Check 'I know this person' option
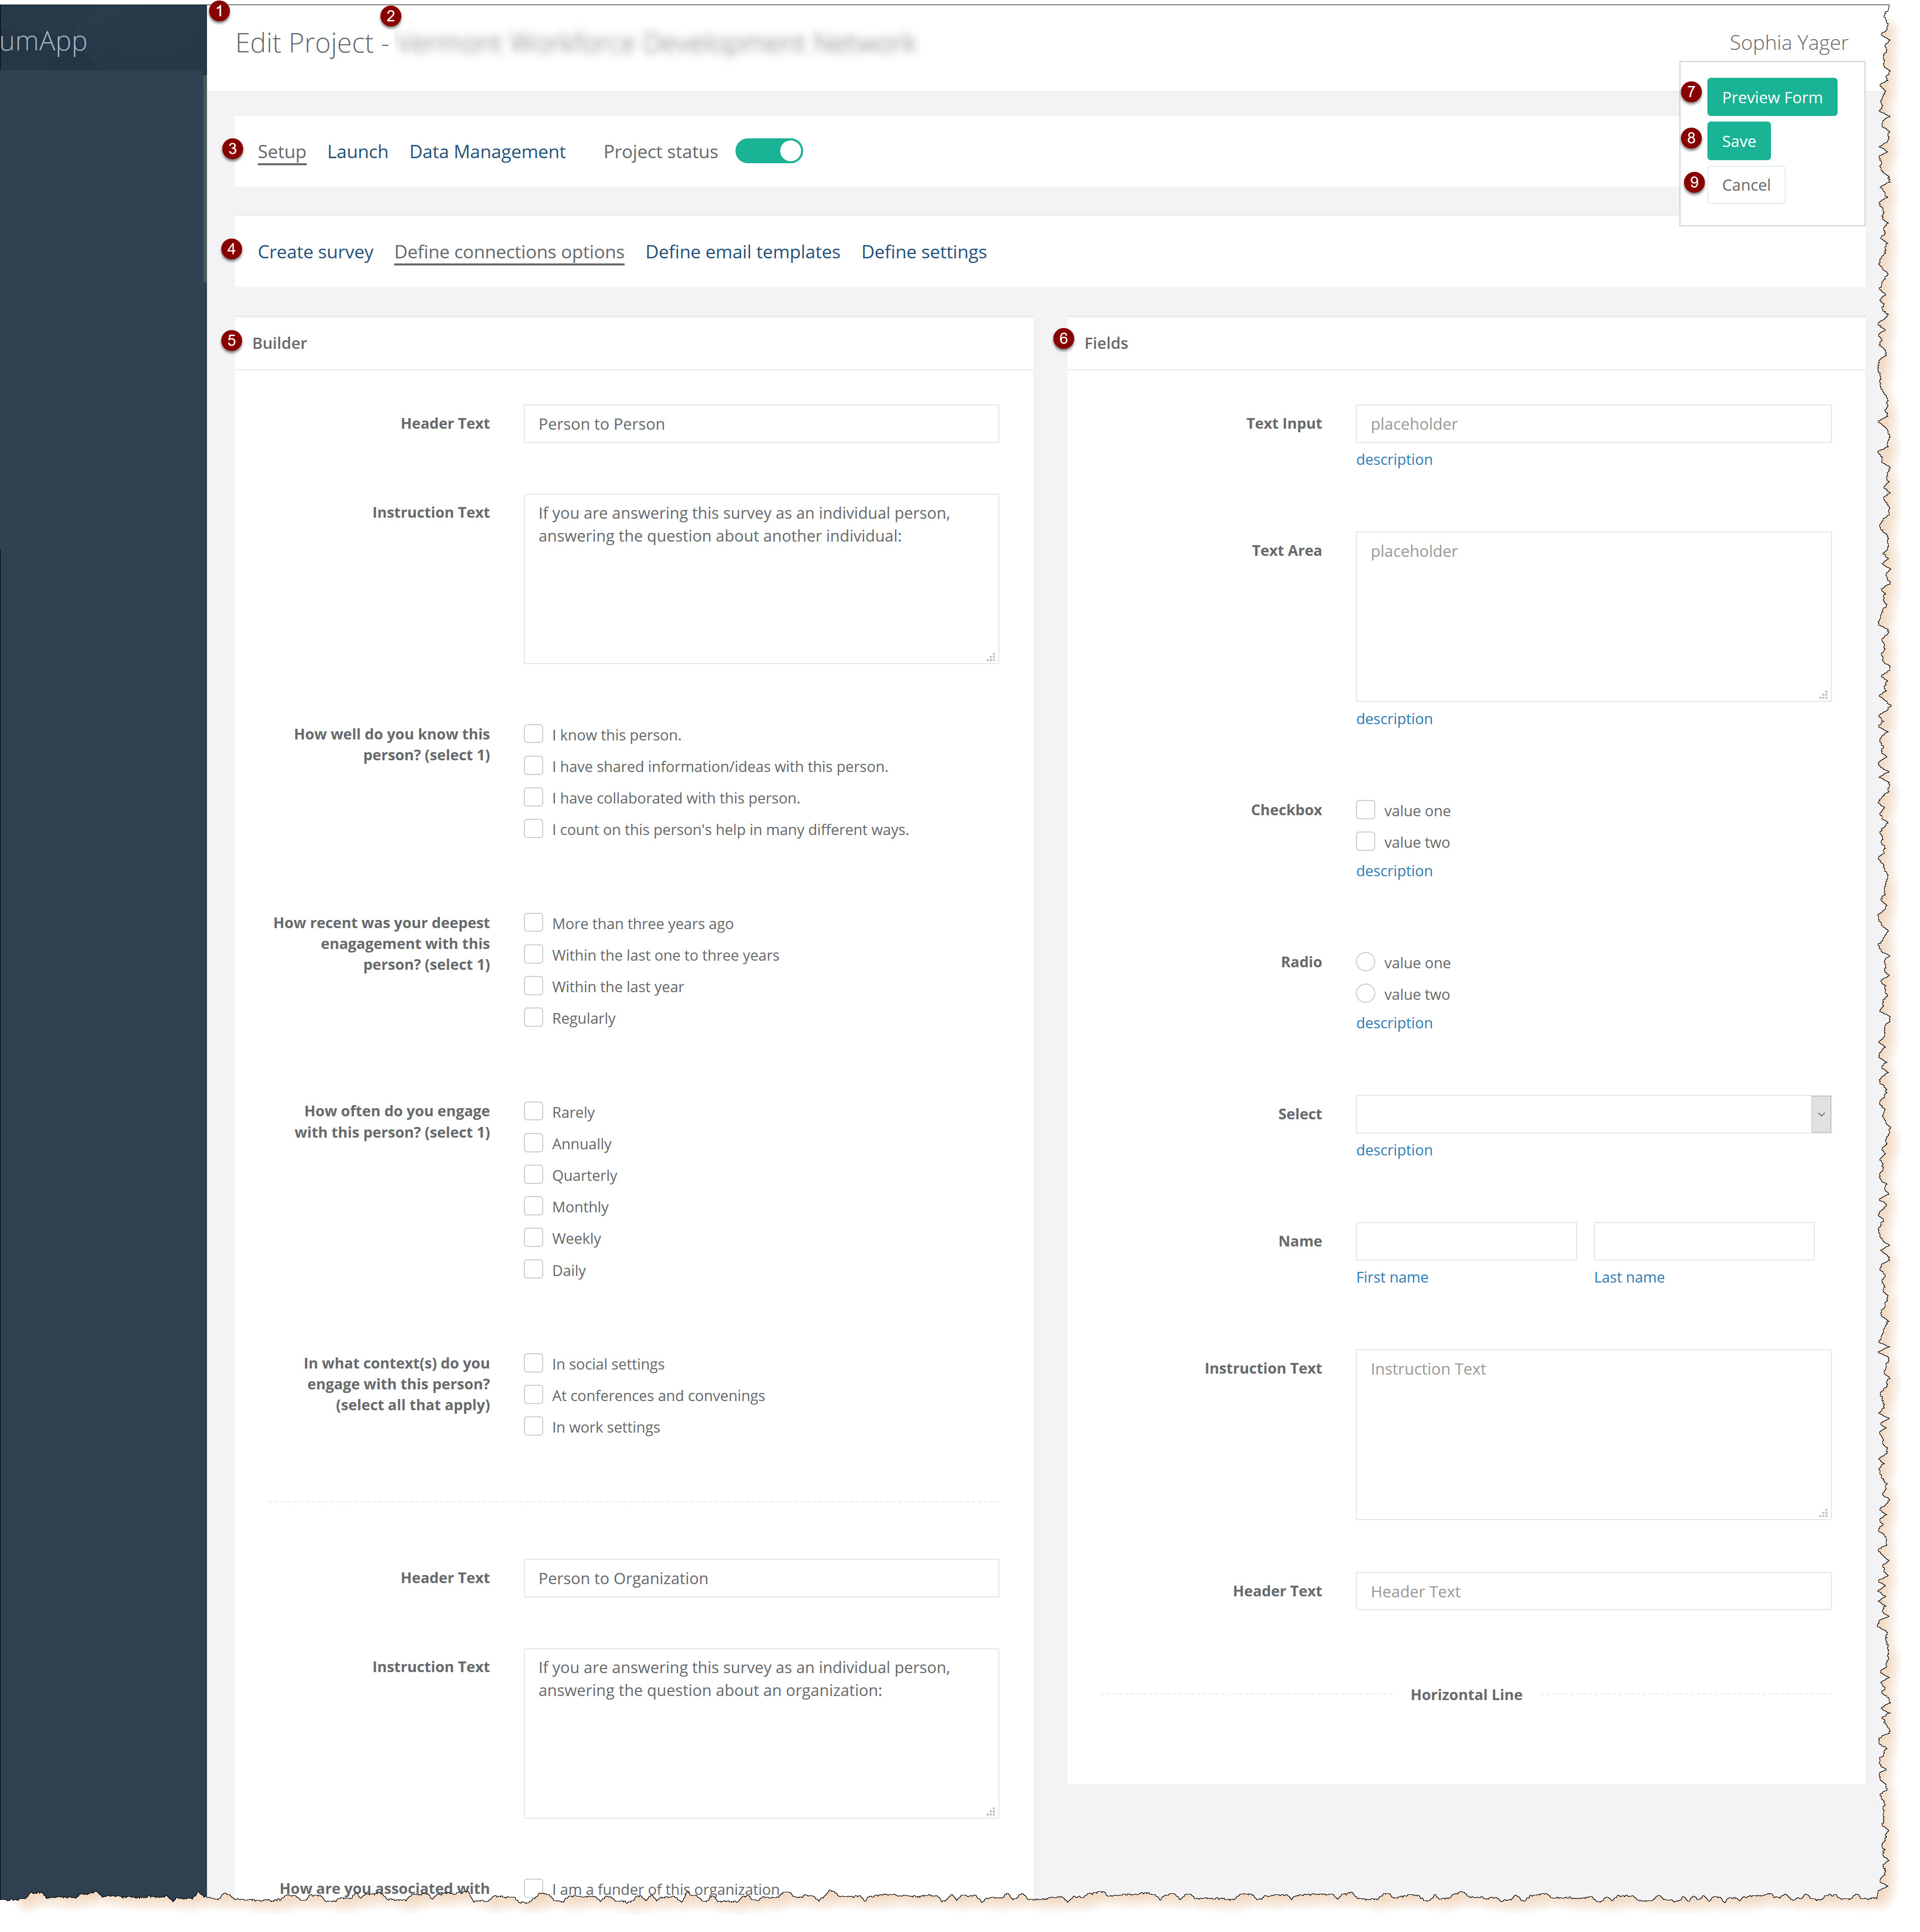This screenshot has height=1932, width=1920. pos(533,734)
